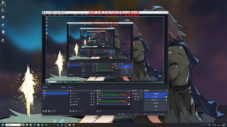Toggle visibility eye of the fifth source in Sources
The width and height of the screenshot is (227, 127).
(91, 105)
